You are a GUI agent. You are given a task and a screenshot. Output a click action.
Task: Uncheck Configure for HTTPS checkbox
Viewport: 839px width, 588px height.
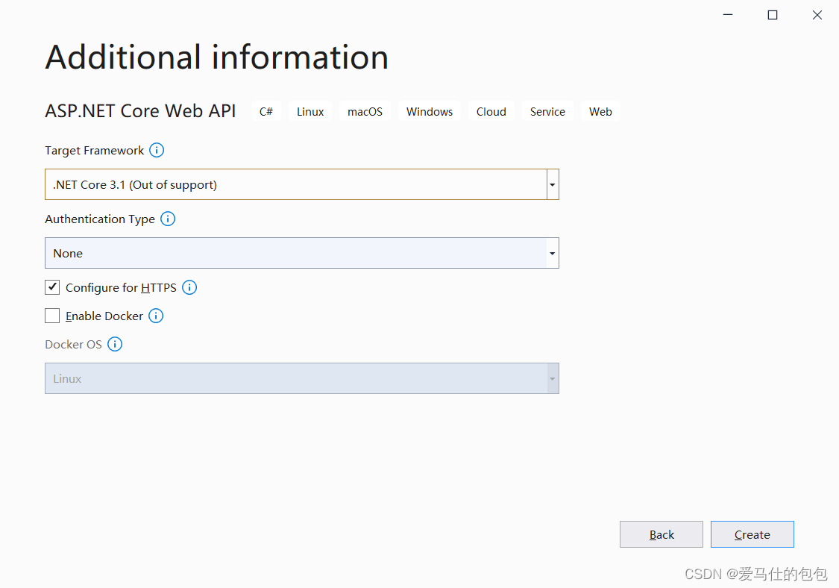[x=52, y=287]
